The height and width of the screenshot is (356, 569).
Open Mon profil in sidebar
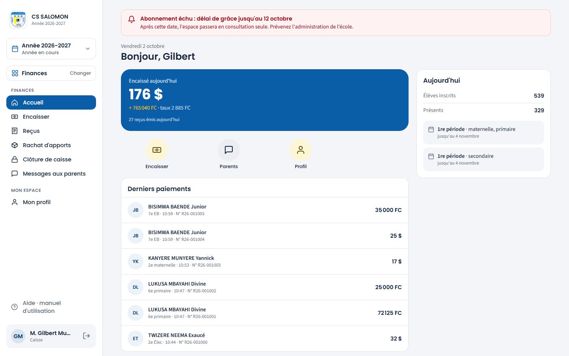[x=51, y=202]
